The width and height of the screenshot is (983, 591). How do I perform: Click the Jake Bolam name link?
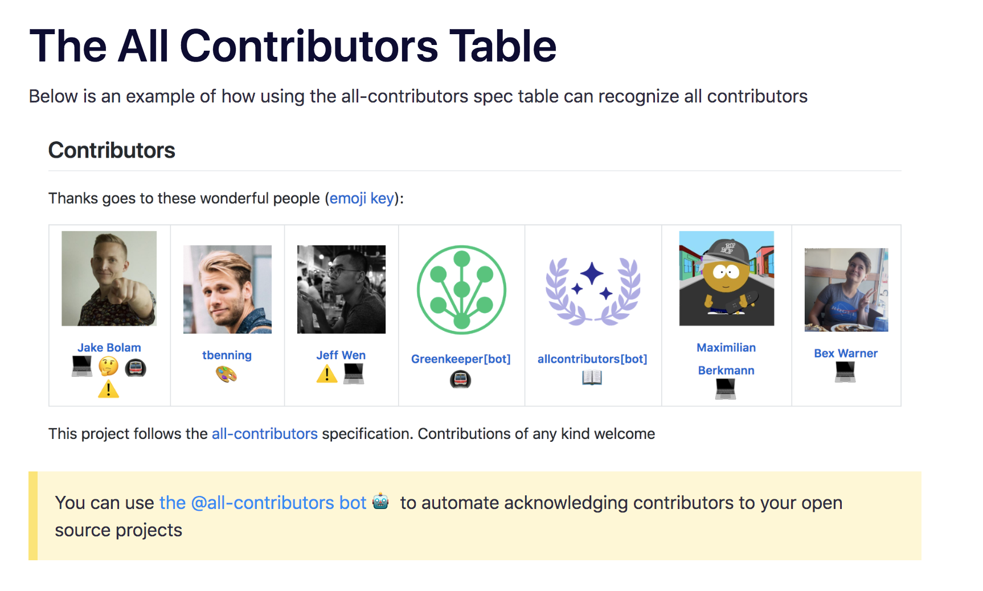(109, 347)
